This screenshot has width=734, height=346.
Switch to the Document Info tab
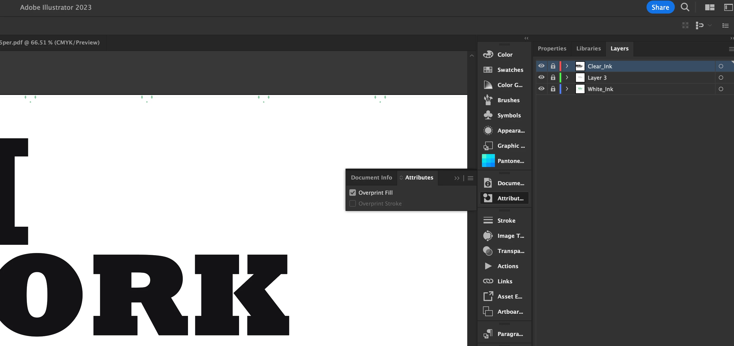371,178
